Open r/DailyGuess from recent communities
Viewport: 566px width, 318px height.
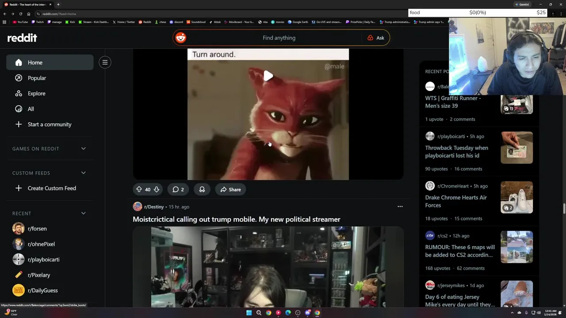click(x=50, y=290)
